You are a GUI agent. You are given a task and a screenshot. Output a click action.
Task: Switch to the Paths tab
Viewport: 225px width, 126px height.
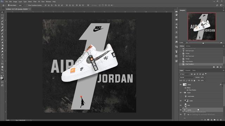click(x=194, y=70)
